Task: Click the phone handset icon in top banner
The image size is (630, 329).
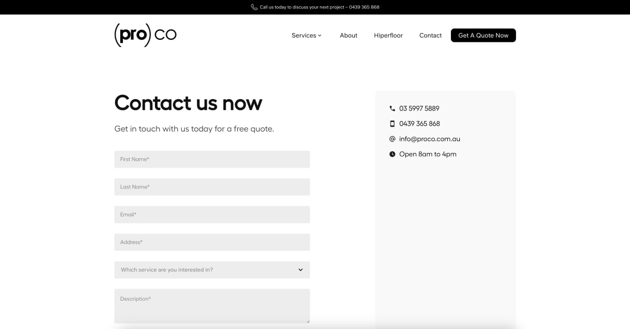Action: pos(254,7)
